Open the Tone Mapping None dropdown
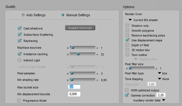 click(x=164, y=79)
